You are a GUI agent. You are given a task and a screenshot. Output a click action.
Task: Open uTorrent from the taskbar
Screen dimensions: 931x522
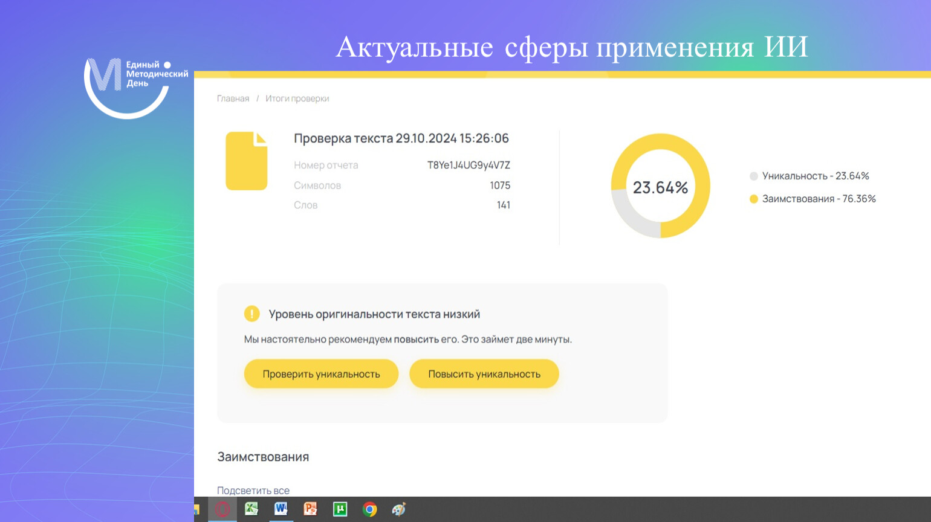340,509
